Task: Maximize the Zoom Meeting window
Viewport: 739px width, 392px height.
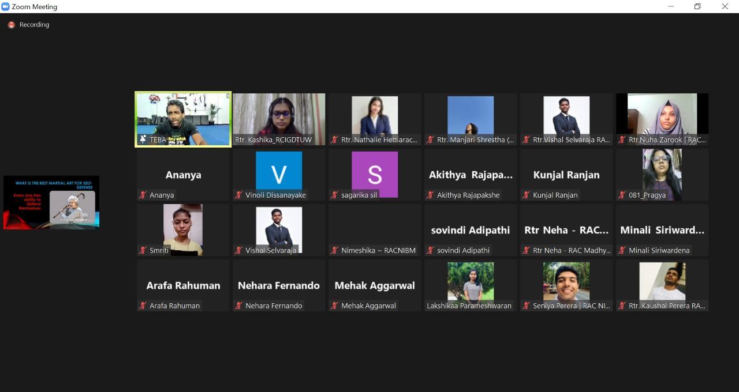Action: point(697,6)
